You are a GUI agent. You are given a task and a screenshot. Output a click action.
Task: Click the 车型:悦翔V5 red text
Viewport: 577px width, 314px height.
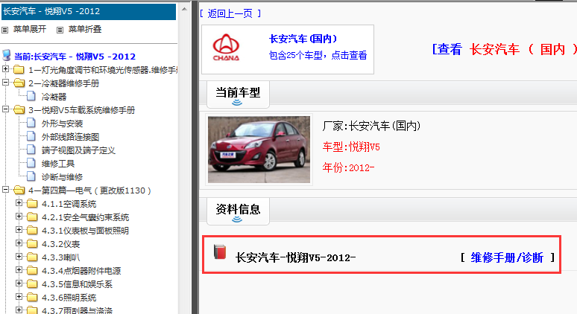(351, 147)
